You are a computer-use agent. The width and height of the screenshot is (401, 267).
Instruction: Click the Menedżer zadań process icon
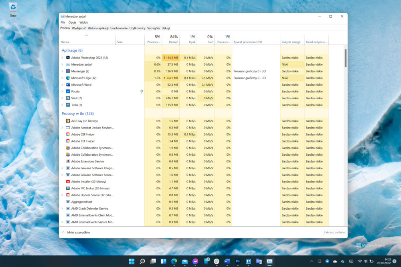(x=68, y=64)
